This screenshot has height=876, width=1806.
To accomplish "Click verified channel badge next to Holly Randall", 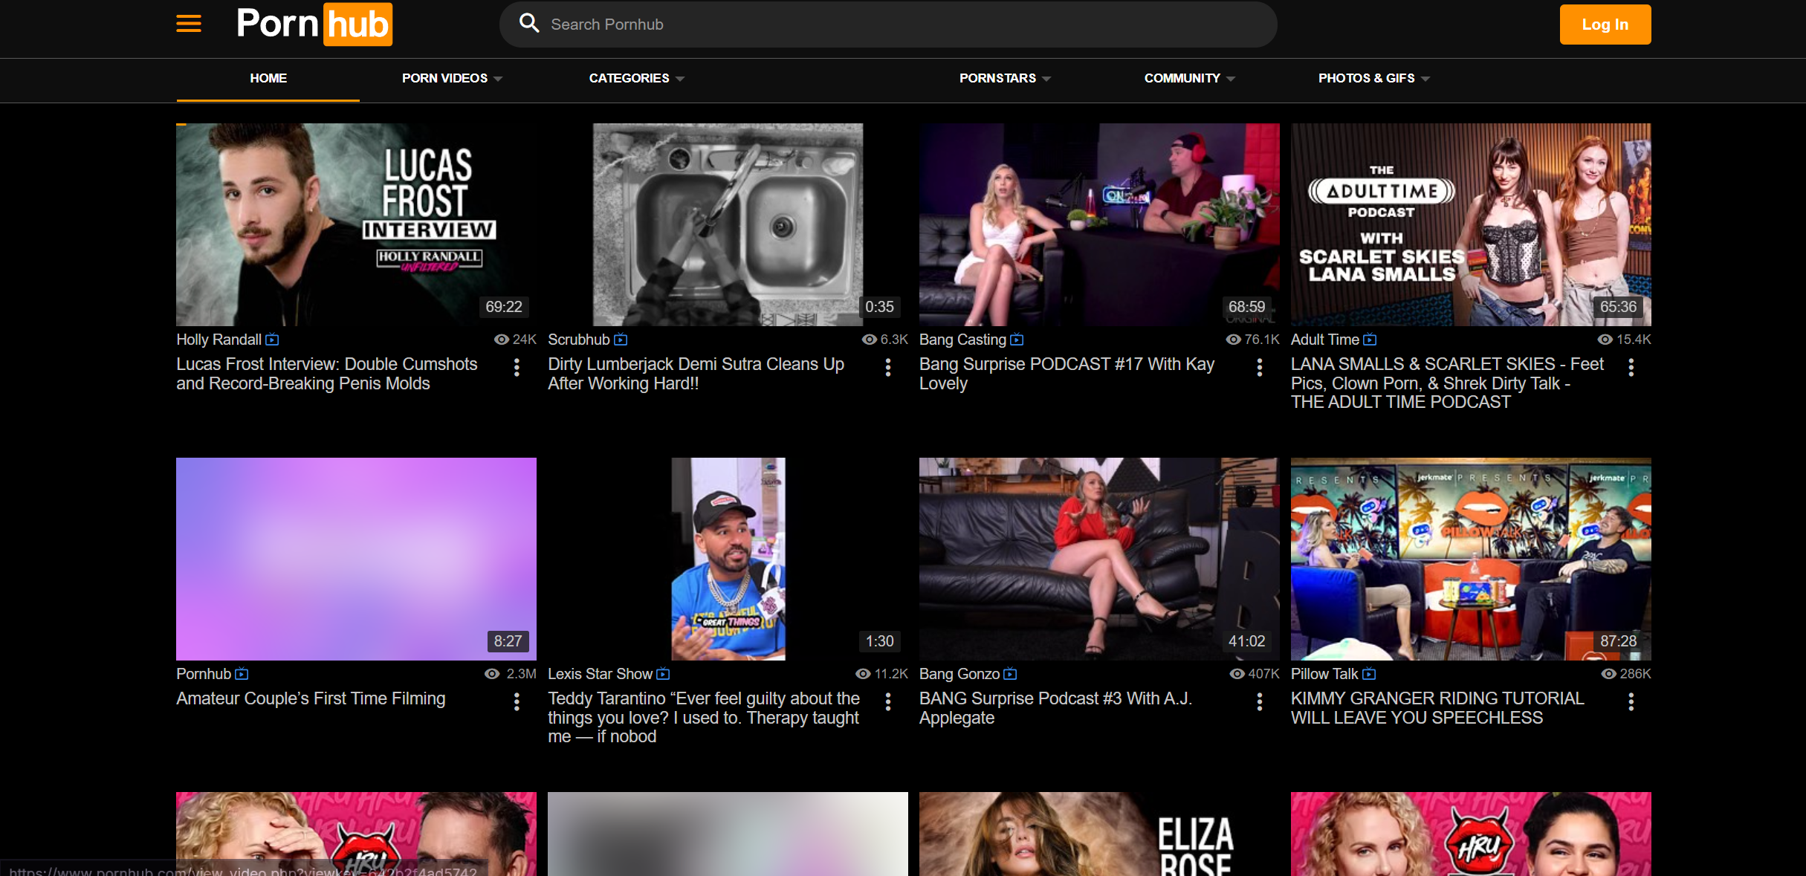I will (x=273, y=340).
